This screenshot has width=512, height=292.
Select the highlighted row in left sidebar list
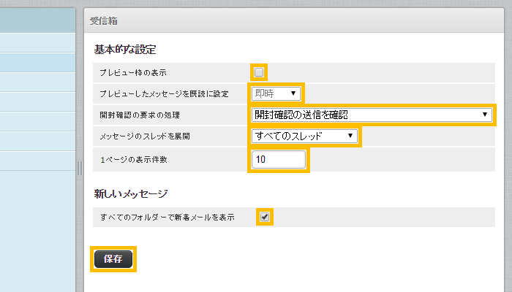[37, 62]
